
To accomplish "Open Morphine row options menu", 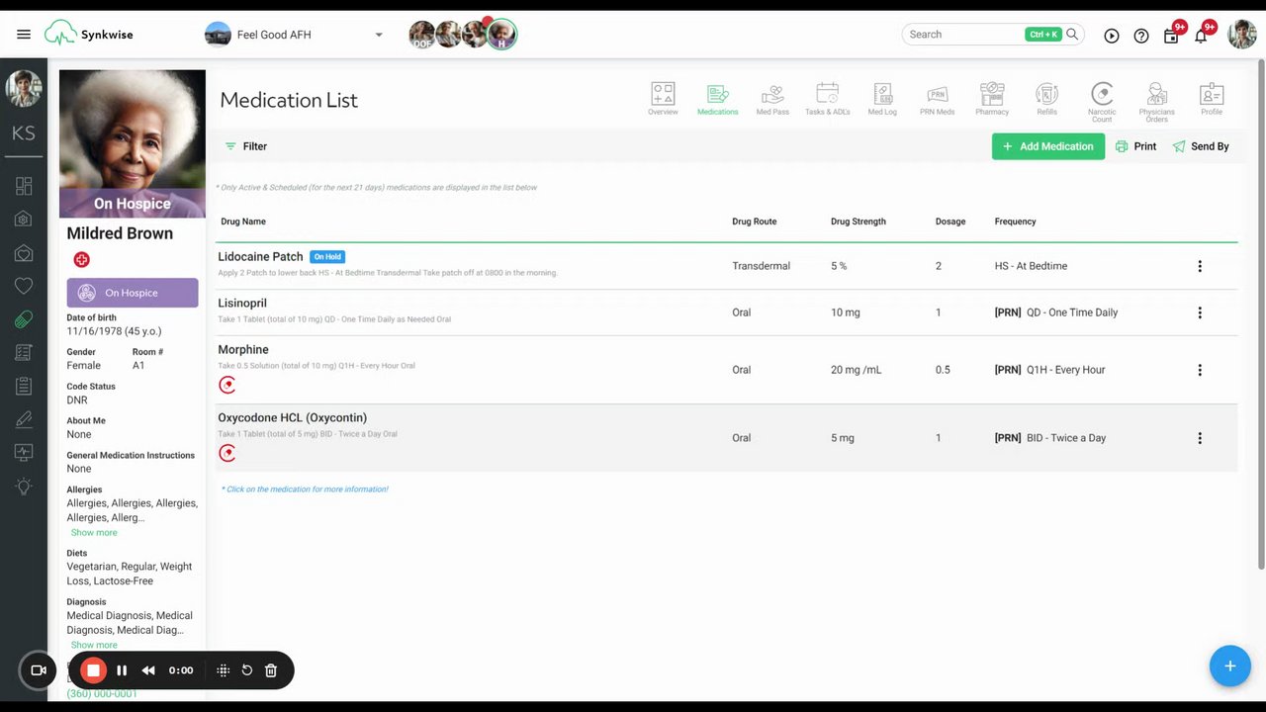I will pyautogui.click(x=1200, y=370).
